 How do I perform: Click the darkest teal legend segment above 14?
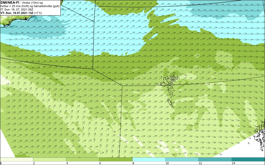coord(249,159)
